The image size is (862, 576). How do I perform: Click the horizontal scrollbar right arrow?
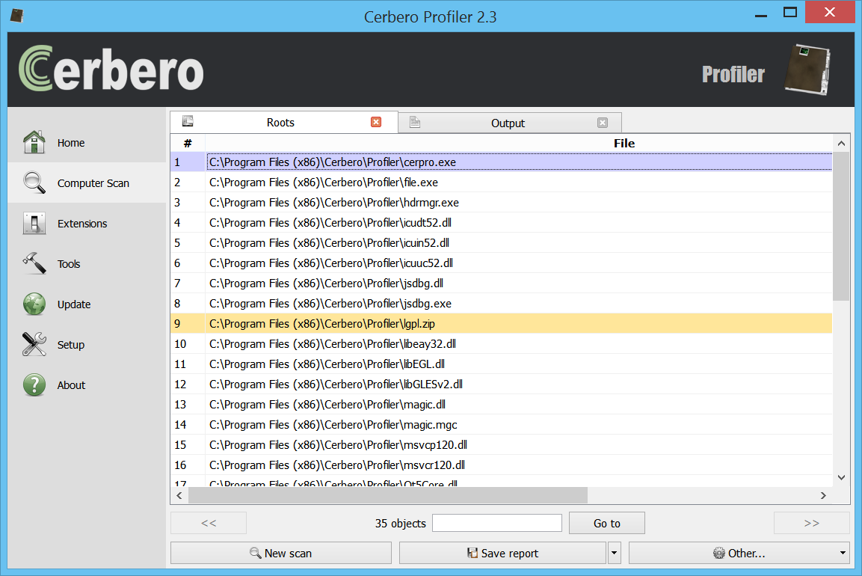[823, 495]
